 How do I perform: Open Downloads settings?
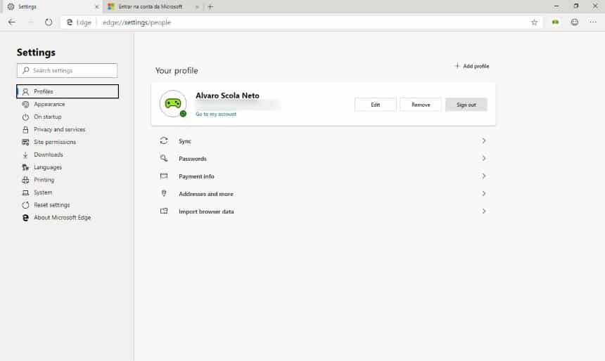coord(49,155)
